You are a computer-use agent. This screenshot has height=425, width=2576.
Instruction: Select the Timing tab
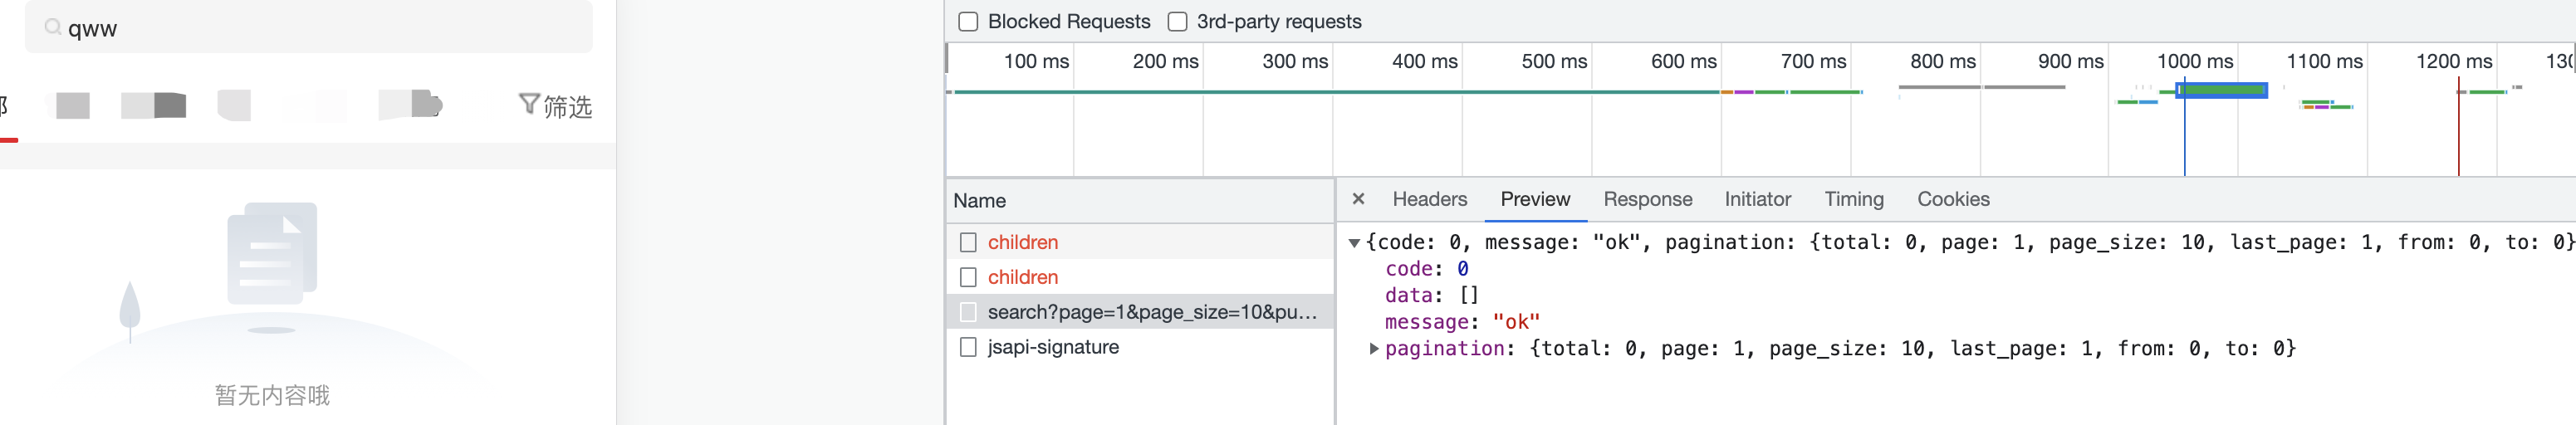(1853, 199)
